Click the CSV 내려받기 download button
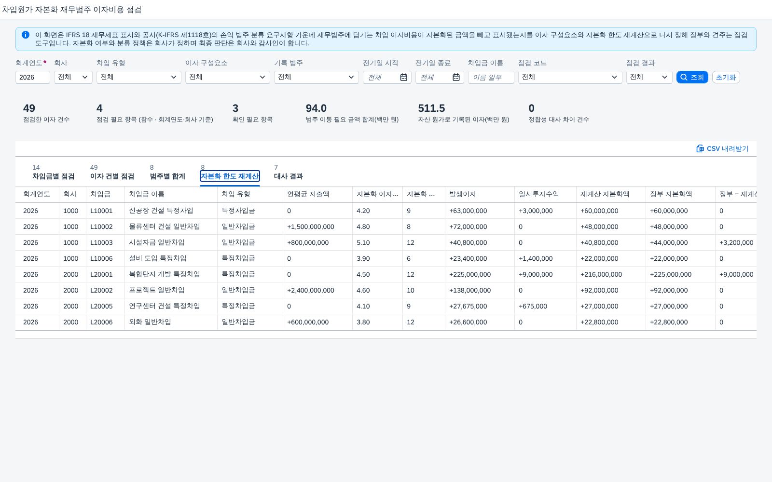Viewport: 772px width, 482px height. [x=722, y=148]
